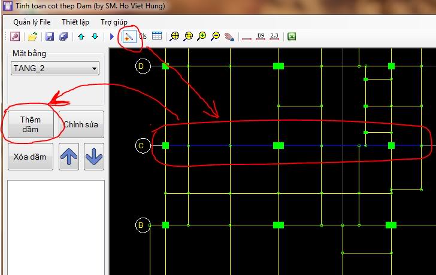Image resolution: width=436 pixels, height=275 pixels.
Task: Zoom out with minus magnifier
Action: 215,36
